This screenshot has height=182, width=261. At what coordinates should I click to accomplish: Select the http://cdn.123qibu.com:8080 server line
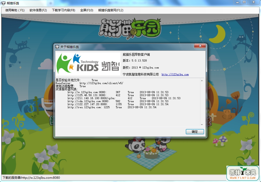click(x=118, y=101)
